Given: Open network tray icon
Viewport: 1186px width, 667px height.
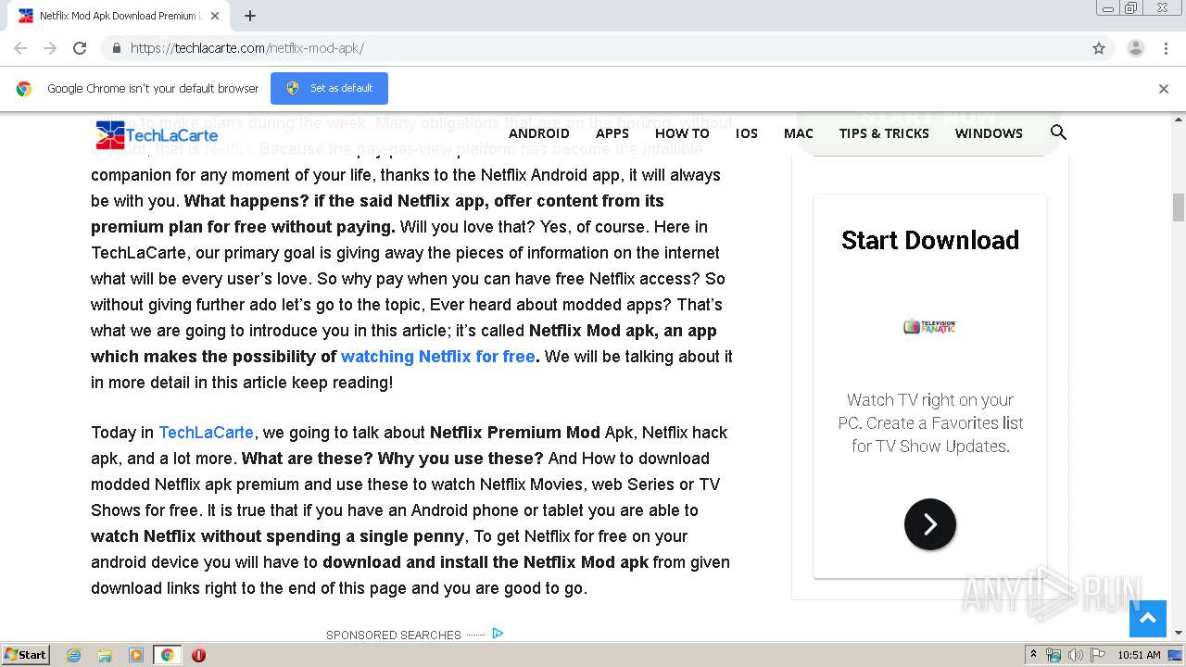Looking at the screenshot, I should coord(1054,655).
